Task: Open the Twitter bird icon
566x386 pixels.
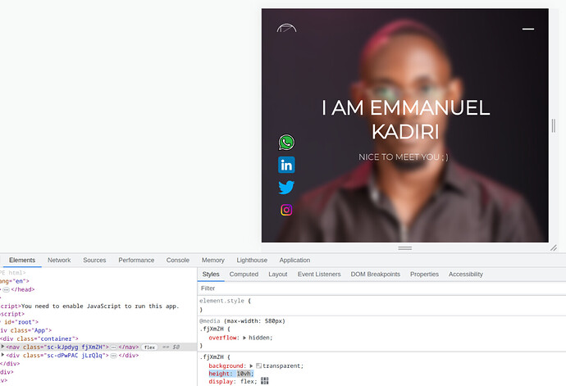Action: click(x=286, y=187)
